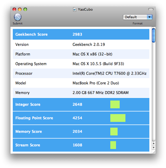The width and height of the screenshot is (166, 168).
Task: Click MacBook Pro (Core 2 Duo) value
Action: (x=96, y=83)
